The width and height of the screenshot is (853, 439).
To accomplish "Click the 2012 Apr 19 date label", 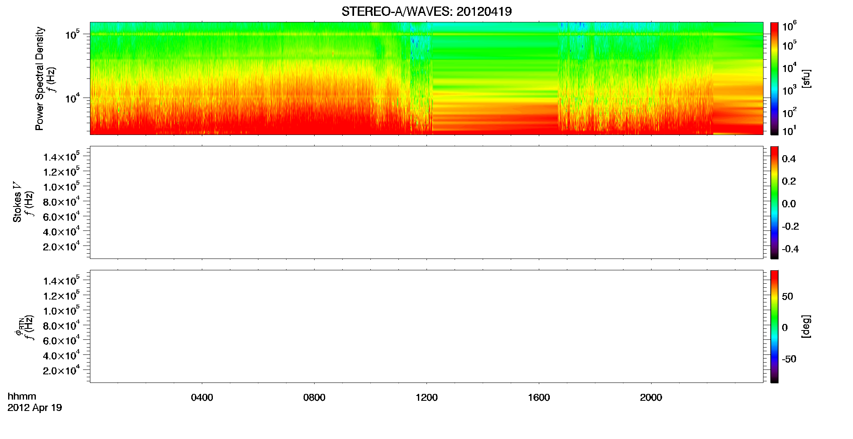I will click(x=35, y=408).
